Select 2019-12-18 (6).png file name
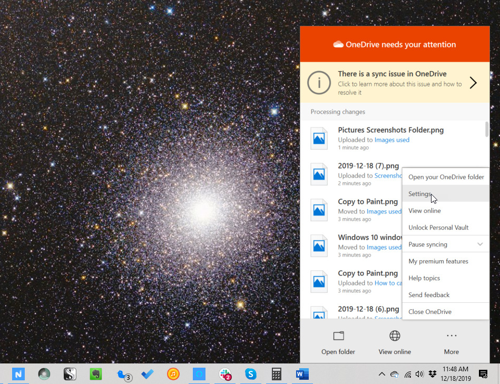Image resolution: width=500 pixels, height=384 pixels. [368, 309]
